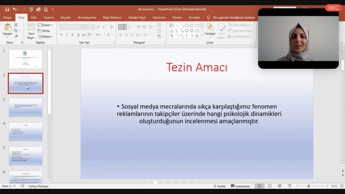Toggle the Notlar notes pane

pyautogui.click(x=220, y=186)
